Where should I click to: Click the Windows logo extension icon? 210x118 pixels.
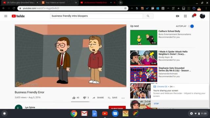point(157,8)
